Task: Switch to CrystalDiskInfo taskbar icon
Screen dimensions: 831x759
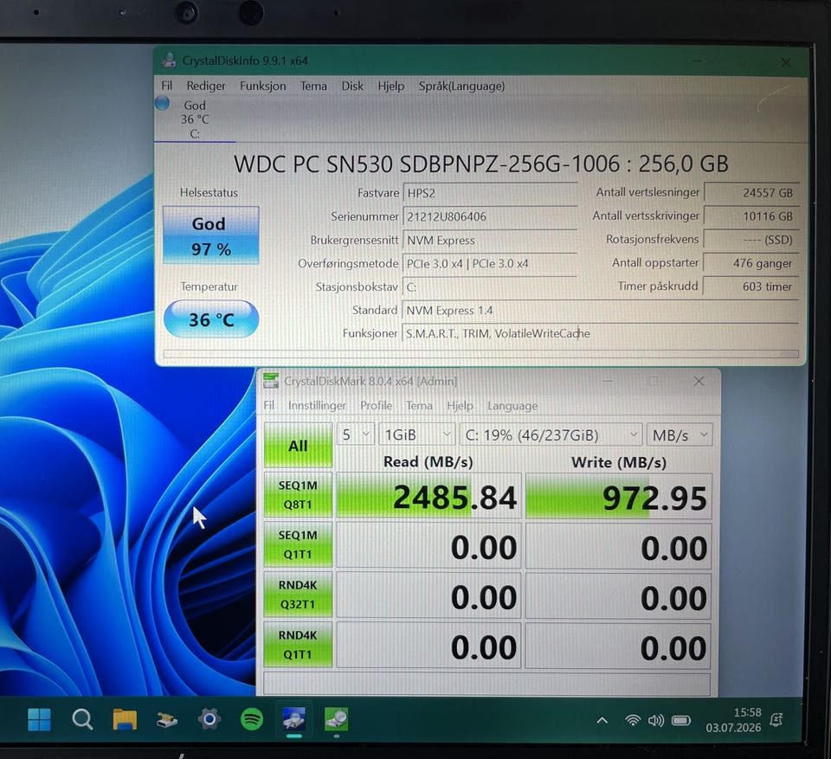Action: 294,719
